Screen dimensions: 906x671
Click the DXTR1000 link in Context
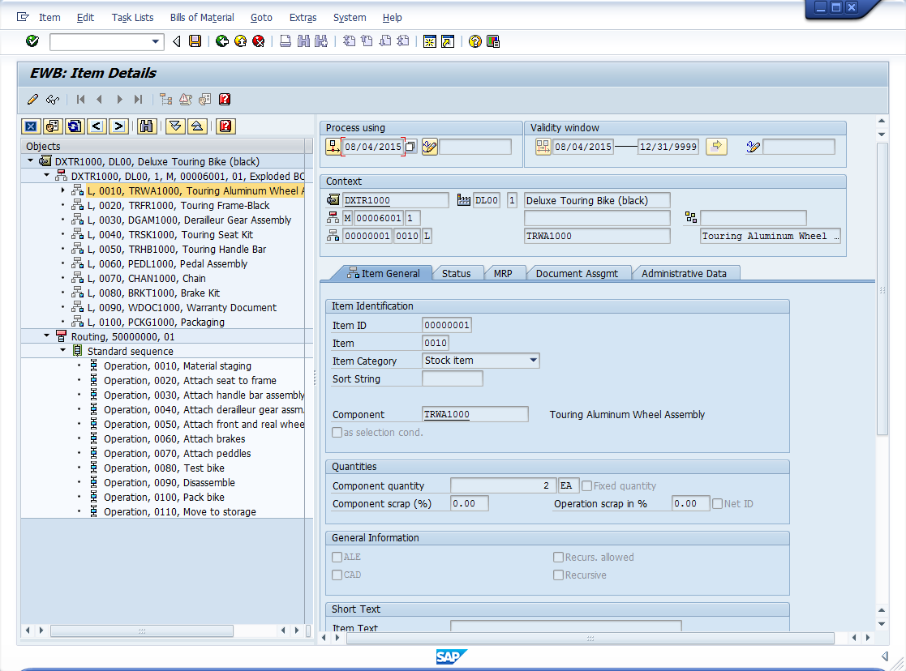pyautogui.click(x=367, y=200)
